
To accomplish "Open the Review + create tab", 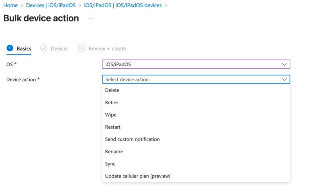I will coord(107,49).
